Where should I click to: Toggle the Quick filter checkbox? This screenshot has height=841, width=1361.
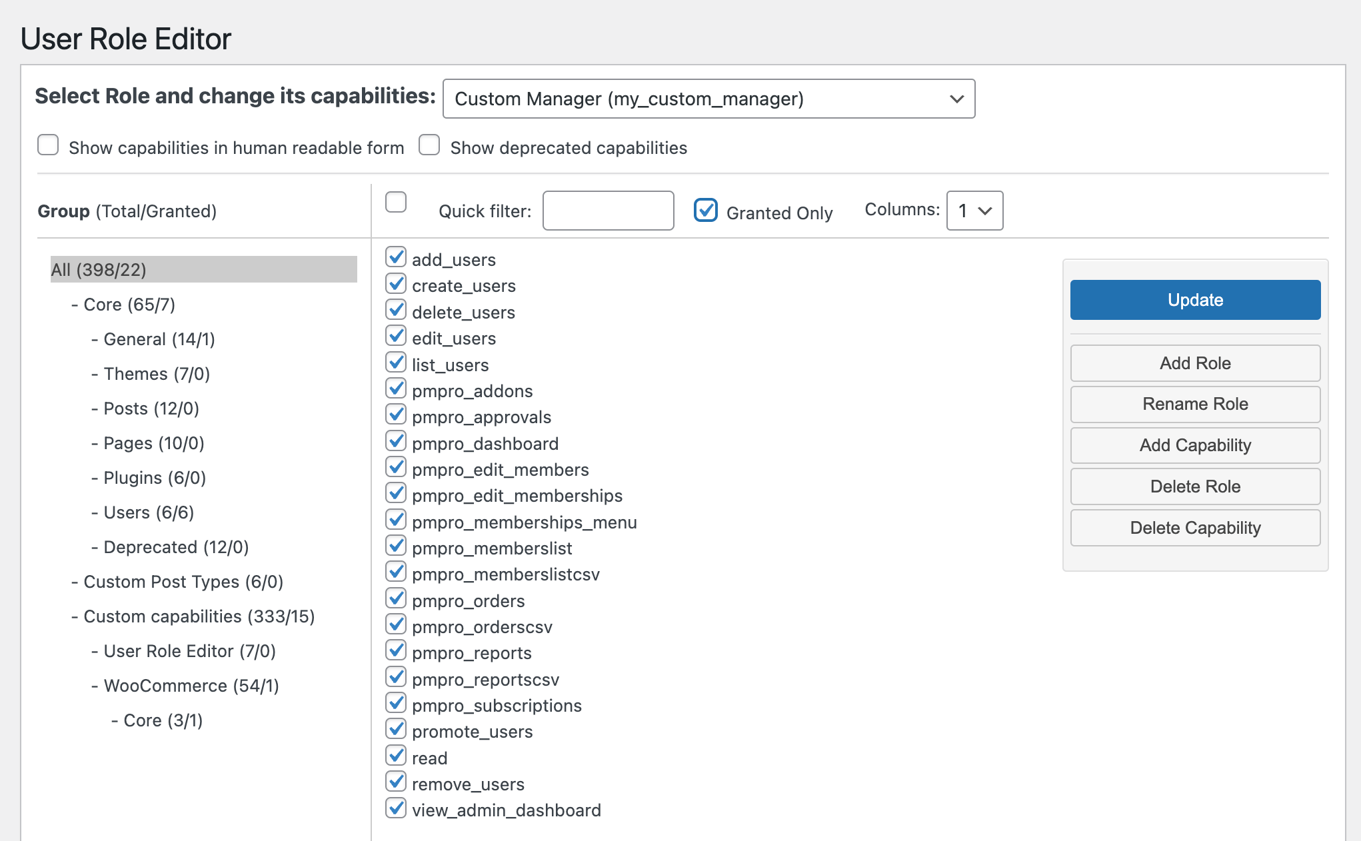click(396, 202)
